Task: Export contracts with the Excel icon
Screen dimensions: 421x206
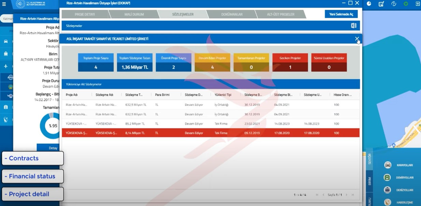Action: 354,26
